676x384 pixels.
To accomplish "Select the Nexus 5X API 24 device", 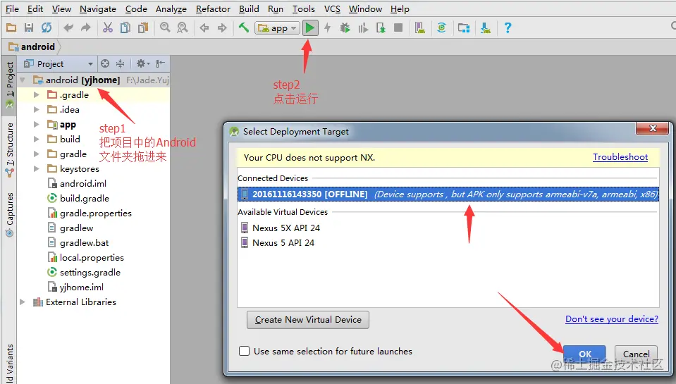I will (x=286, y=228).
